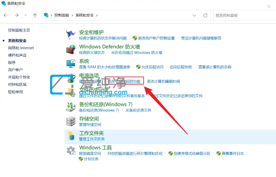
Task: Expand the chevron after 系统和安全 in breadcrumb
Action: [x=97, y=15]
